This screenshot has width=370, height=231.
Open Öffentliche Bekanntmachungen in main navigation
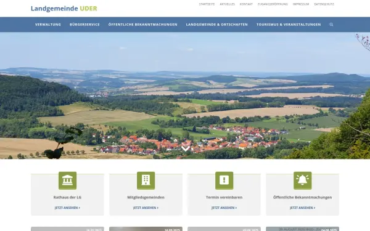143,25
